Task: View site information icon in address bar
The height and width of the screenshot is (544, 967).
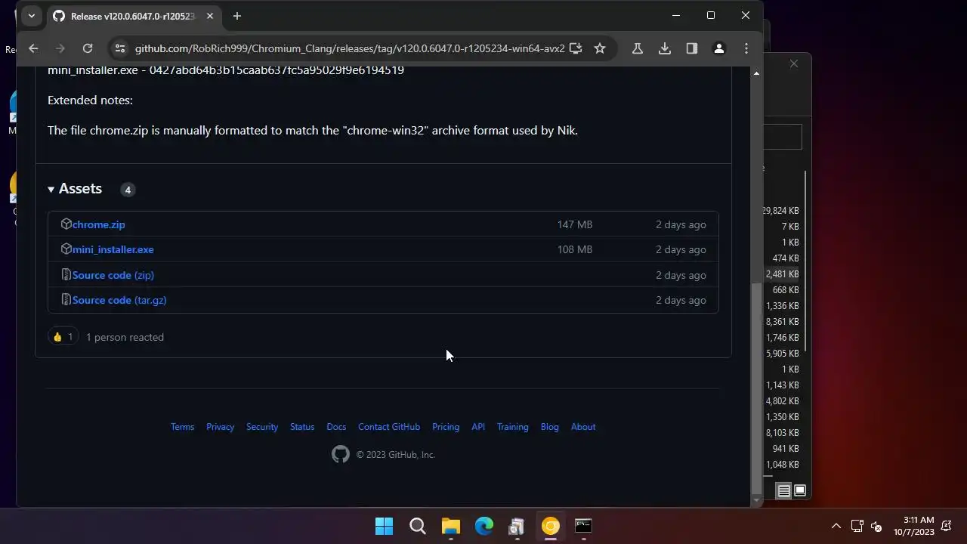Action: pyautogui.click(x=119, y=48)
